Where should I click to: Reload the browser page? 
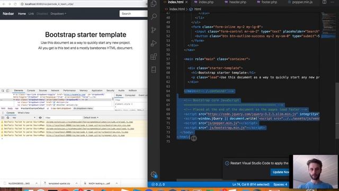15,4
